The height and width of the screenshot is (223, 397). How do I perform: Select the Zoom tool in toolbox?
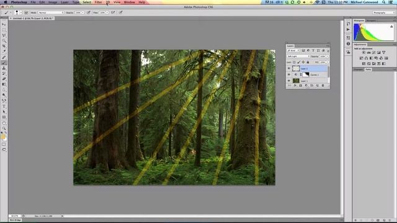tap(4, 129)
